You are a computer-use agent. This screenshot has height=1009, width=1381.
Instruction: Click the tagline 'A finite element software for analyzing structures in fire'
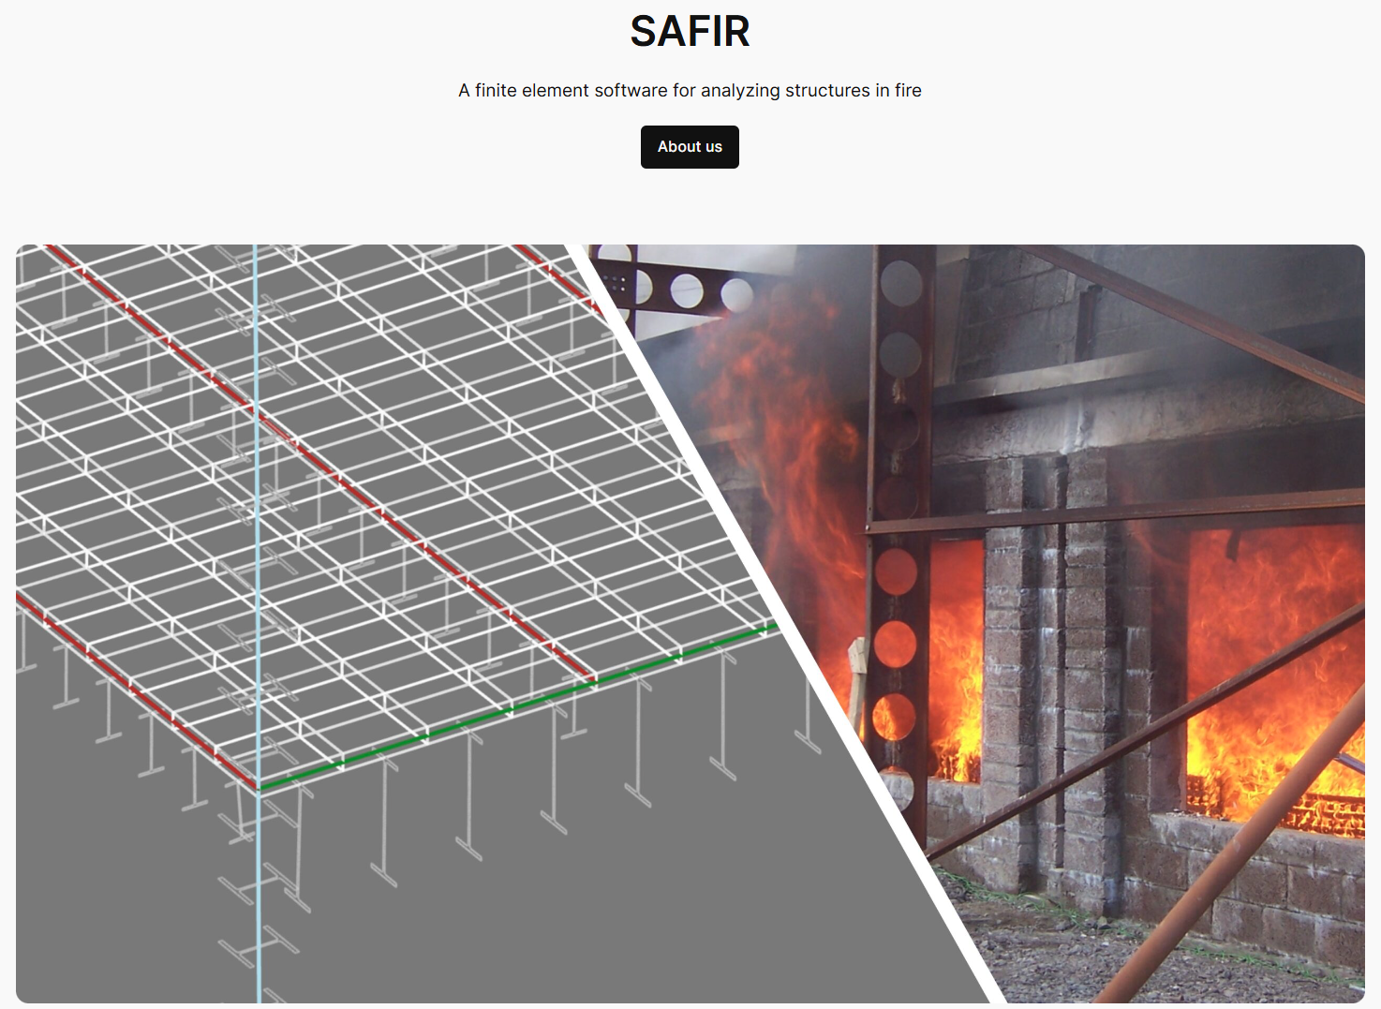(690, 91)
